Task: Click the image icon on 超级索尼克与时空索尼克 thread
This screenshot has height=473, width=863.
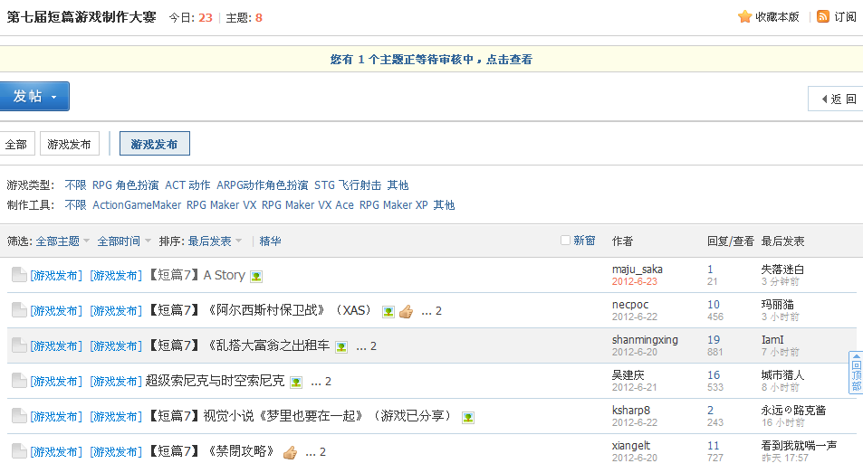Action: 296,383
